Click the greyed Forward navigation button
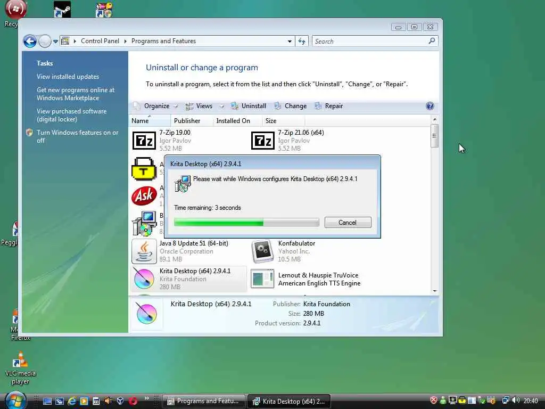545x409 pixels. 45,42
